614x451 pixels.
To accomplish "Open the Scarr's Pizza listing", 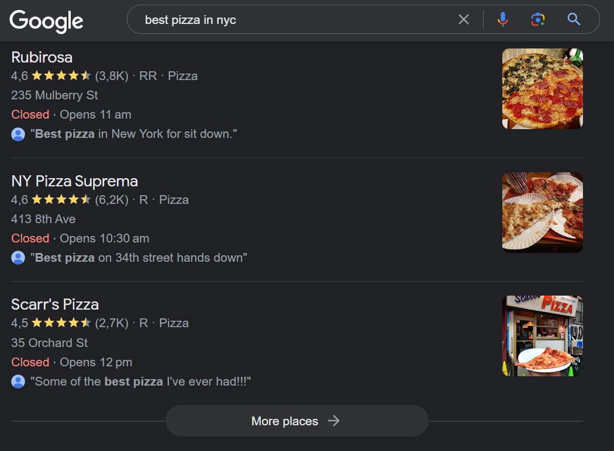I will (x=55, y=304).
